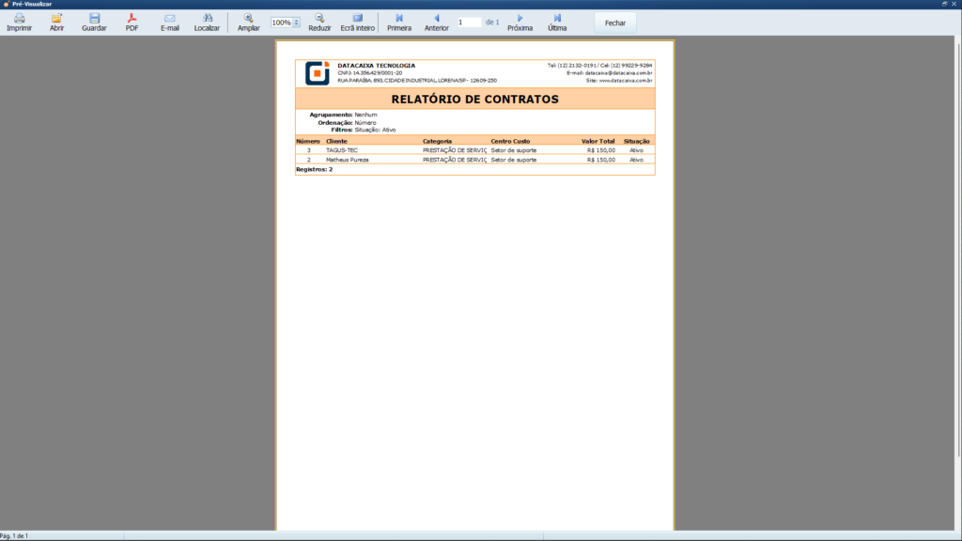Click the Fechar button
Image resolution: width=962 pixels, height=541 pixels.
615,23
